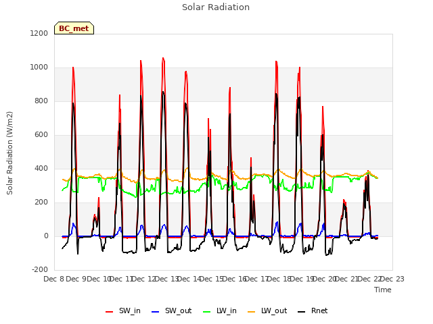Click the red SW_in legend color marker
This screenshot has height=324, width=433.
pyautogui.click(x=110, y=312)
